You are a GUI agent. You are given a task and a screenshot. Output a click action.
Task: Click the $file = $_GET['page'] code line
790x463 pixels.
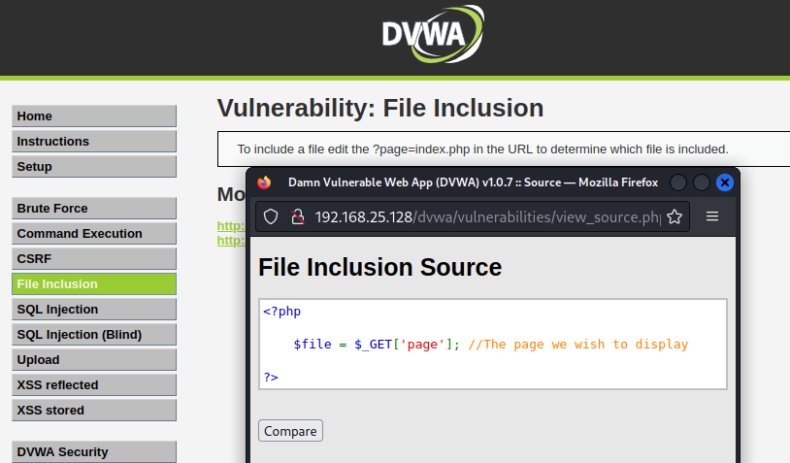click(x=377, y=345)
